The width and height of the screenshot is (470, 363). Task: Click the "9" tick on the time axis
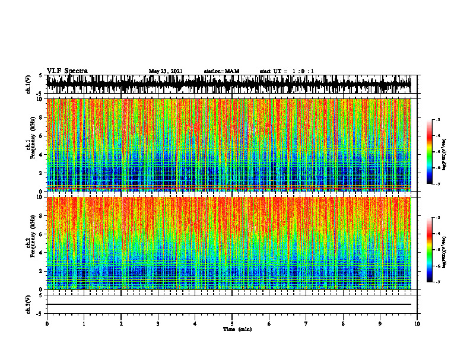(380, 324)
